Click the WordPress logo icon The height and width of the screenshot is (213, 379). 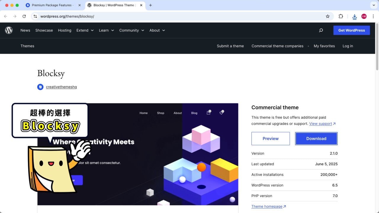(9, 30)
